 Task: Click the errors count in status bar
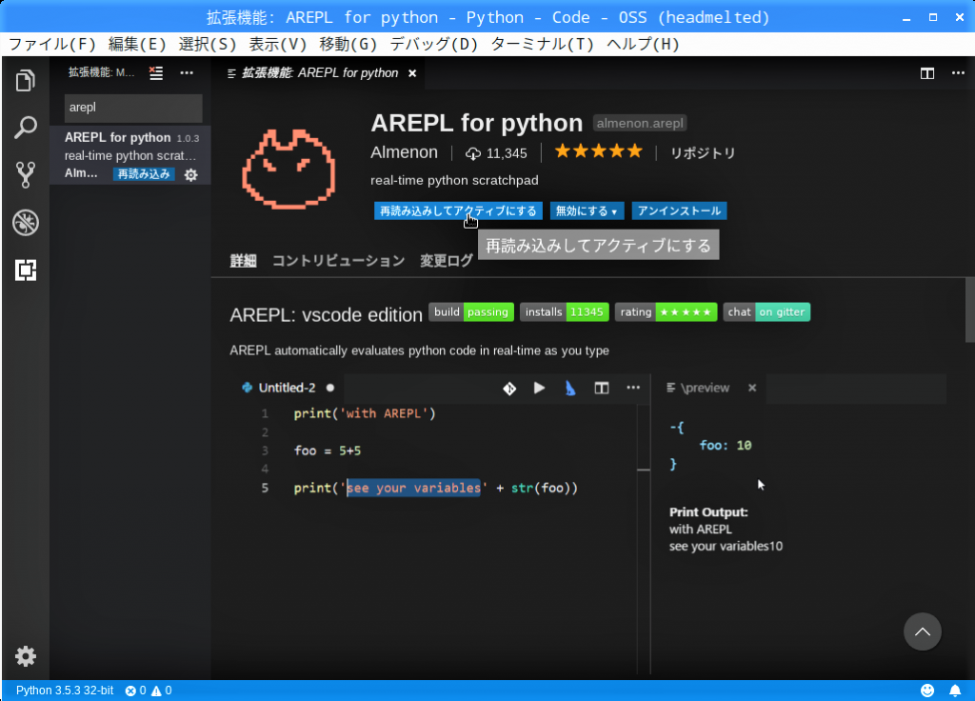(x=135, y=691)
